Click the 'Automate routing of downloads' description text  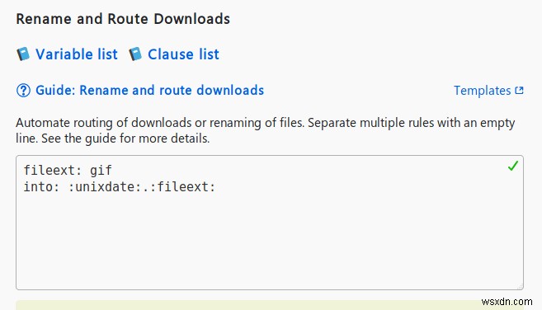coord(265,130)
